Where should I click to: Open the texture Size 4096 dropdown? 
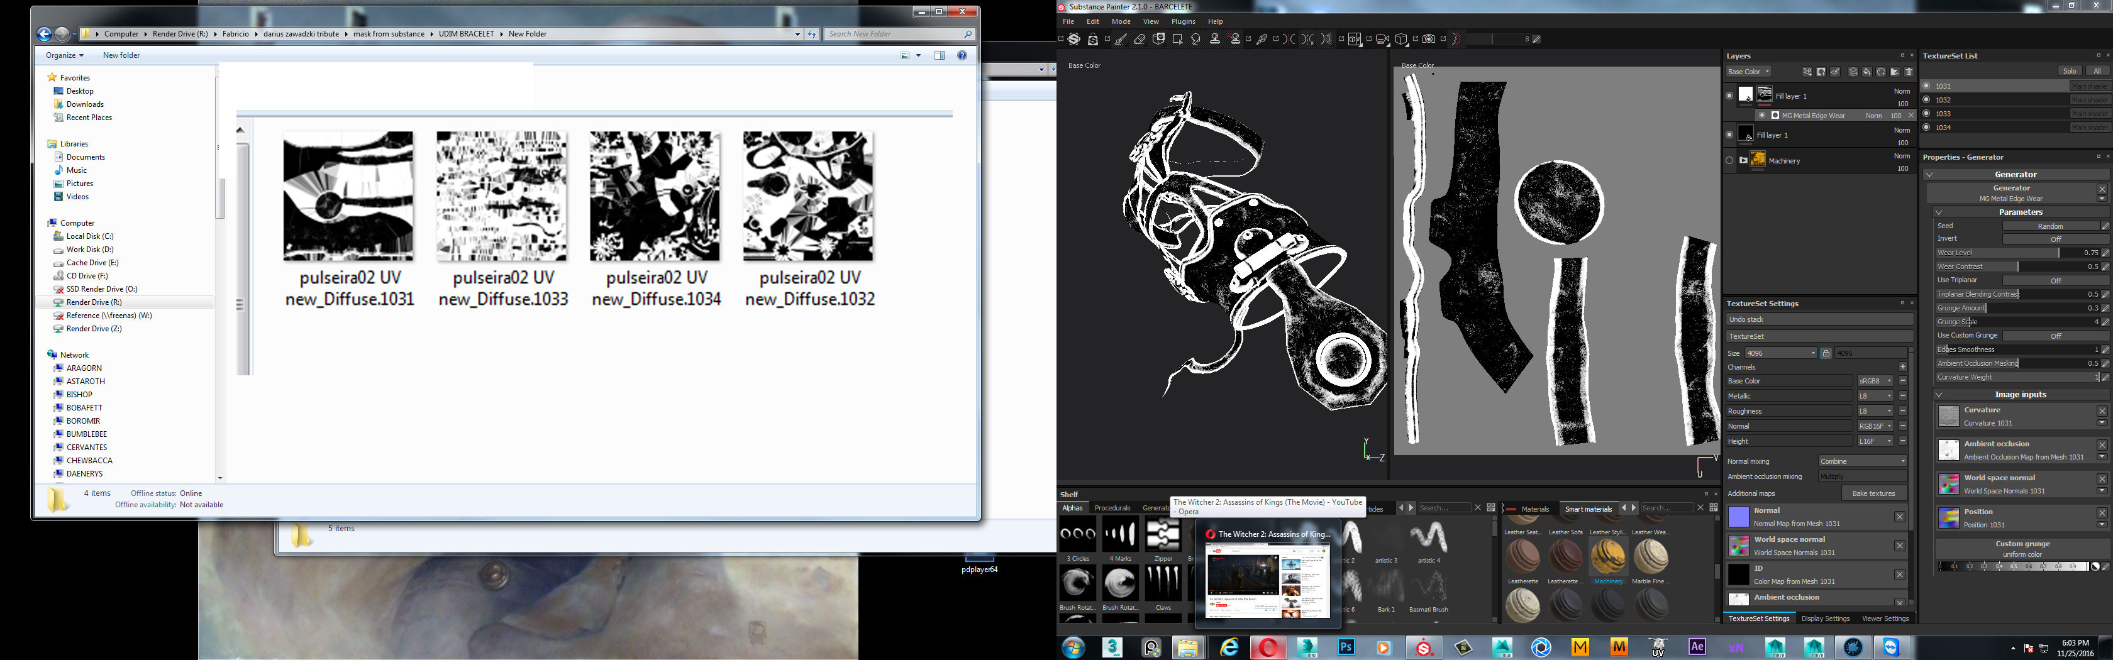pyautogui.click(x=1781, y=353)
